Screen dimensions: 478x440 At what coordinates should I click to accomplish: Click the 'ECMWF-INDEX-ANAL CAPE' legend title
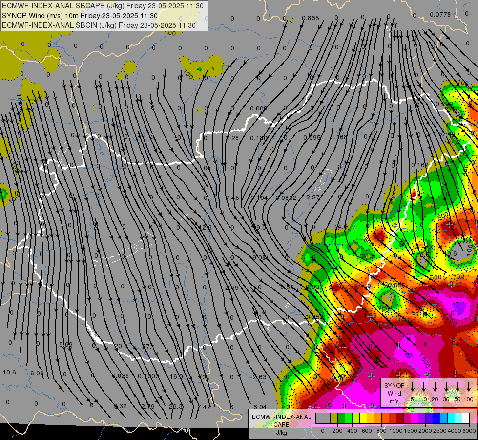281,421
